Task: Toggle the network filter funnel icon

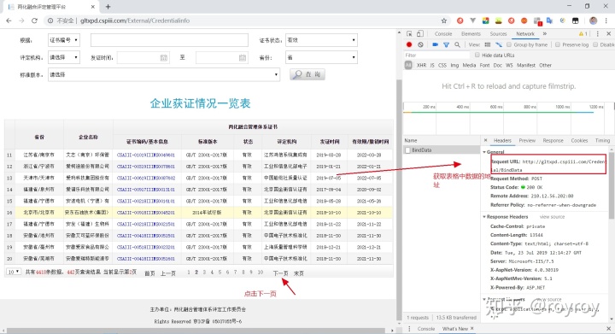Action: (x=447, y=45)
